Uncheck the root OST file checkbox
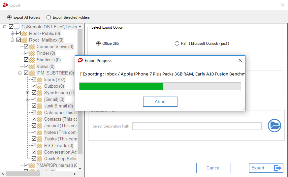Screen dimensions: 288x177 point(11,27)
